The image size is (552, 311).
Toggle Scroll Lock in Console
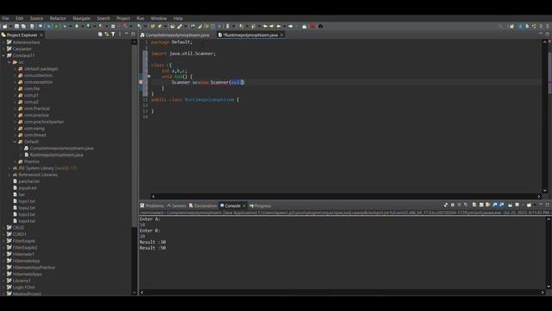pos(481,205)
